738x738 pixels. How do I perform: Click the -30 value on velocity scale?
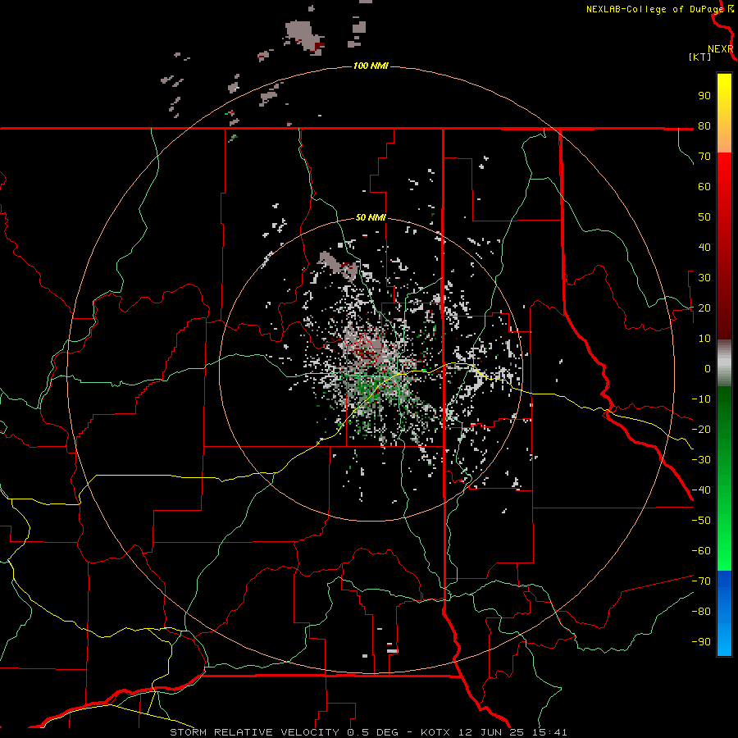point(701,460)
